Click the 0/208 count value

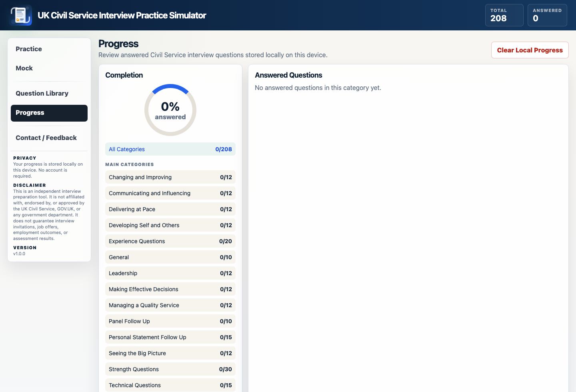click(224, 149)
